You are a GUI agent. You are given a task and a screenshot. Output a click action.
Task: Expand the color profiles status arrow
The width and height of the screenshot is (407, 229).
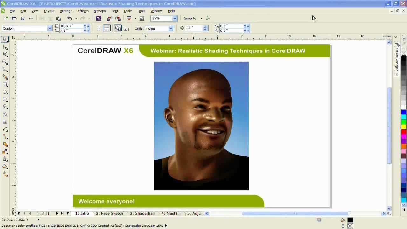(166, 226)
